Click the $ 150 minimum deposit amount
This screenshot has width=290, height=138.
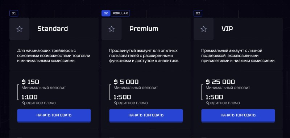point(30,82)
